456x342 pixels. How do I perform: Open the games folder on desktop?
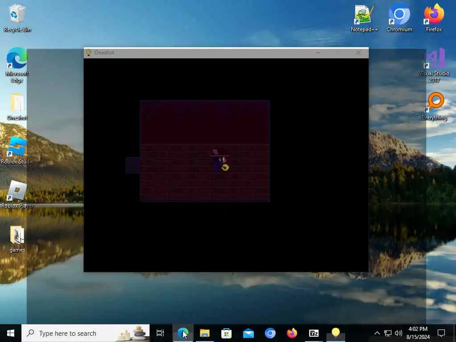point(17,239)
